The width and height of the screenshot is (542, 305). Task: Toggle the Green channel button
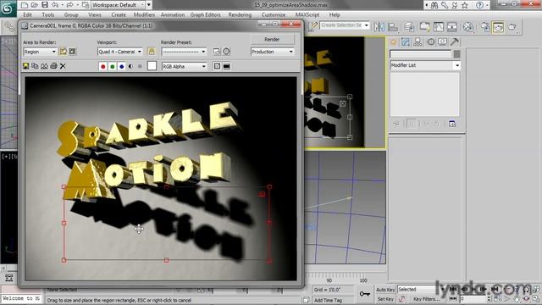pyautogui.click(x=113, y=66)
